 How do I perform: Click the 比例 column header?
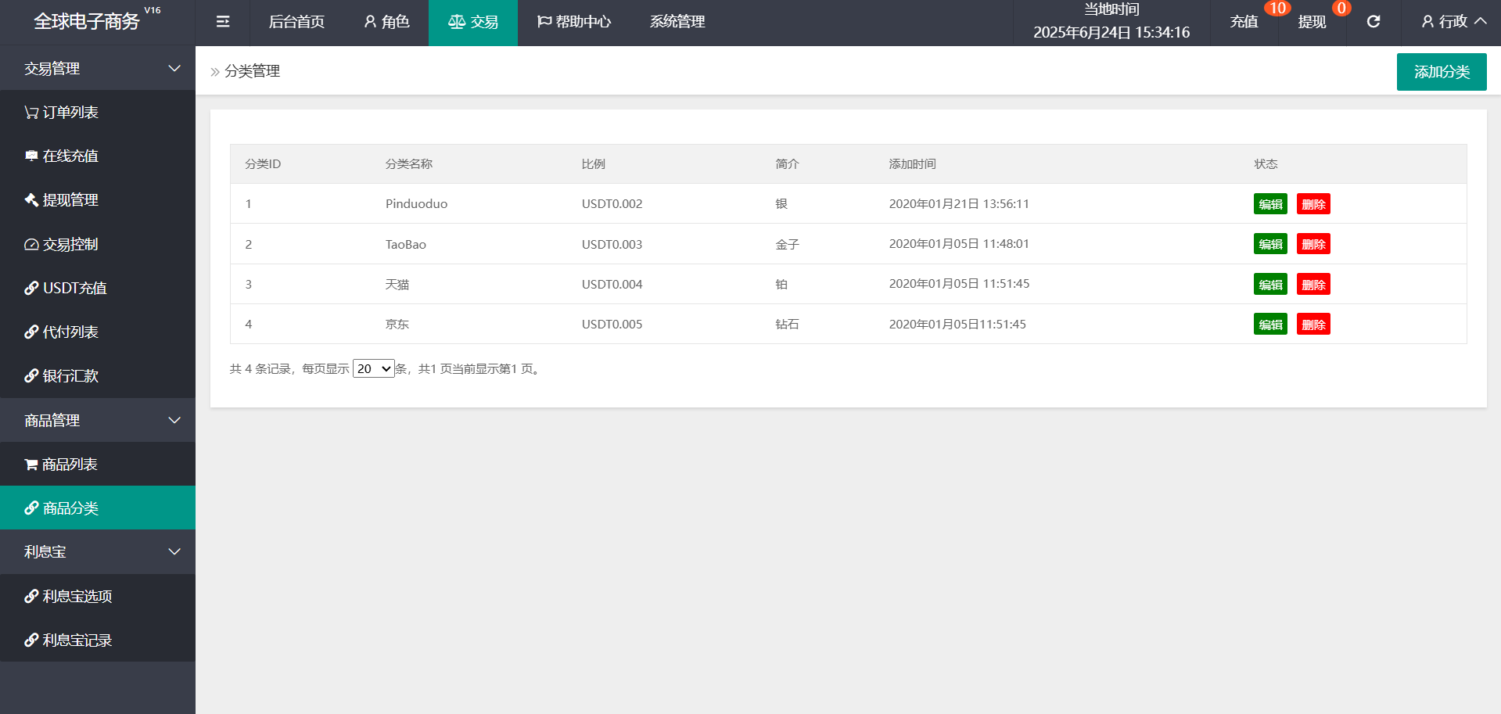pyautogui.click(x=594, y=164)
